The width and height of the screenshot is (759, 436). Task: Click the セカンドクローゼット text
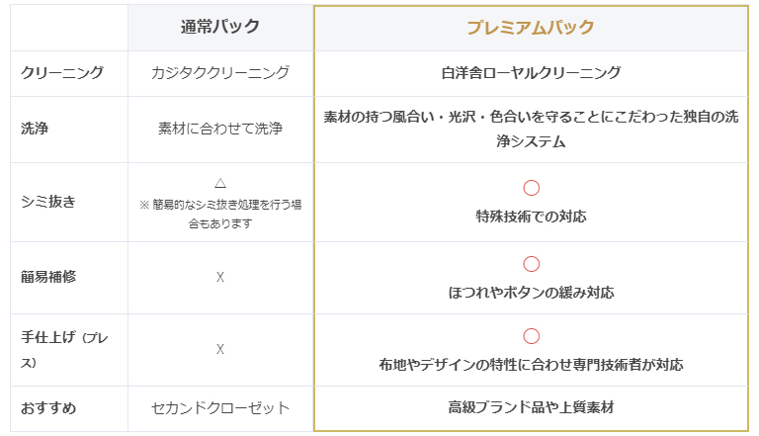(x=220, y=407)
